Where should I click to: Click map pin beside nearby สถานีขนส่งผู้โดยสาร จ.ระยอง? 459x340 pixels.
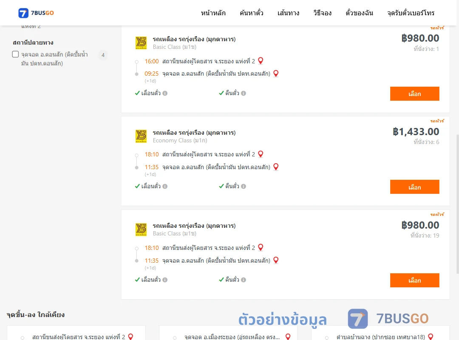click(x=131, y=337)
